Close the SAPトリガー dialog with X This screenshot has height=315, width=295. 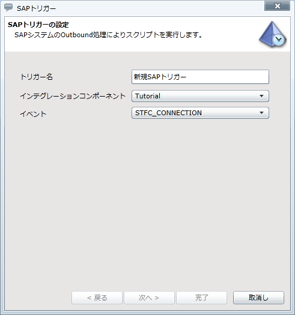click(x=277, y=6)
